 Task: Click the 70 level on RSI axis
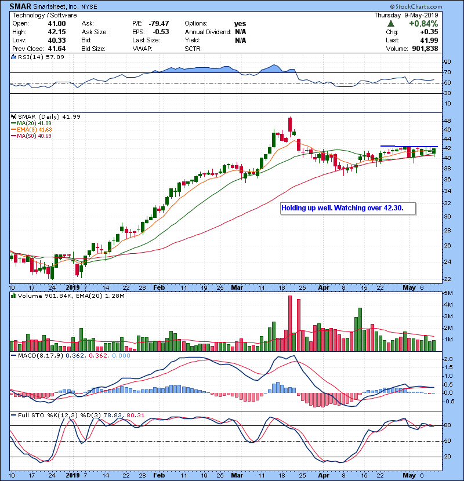447,72
